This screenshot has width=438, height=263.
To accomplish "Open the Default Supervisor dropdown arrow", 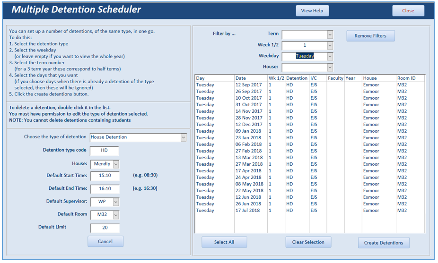I will pyautogui.click(x=116, y=202).
